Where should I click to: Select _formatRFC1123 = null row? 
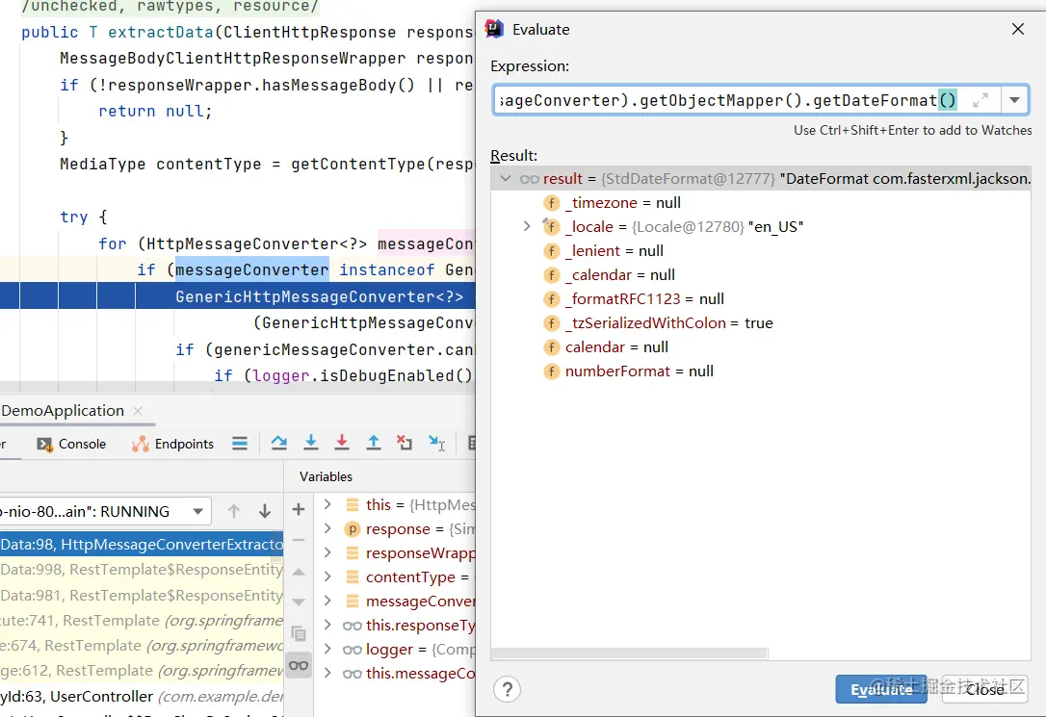tap(761, 298)
